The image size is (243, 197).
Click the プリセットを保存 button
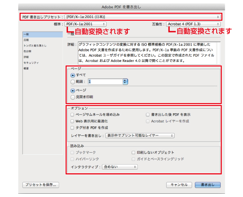click(41, 185)
